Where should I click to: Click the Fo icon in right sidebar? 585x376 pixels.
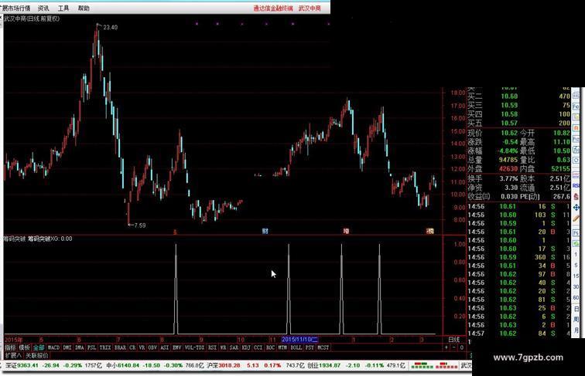tap(576, 107)
